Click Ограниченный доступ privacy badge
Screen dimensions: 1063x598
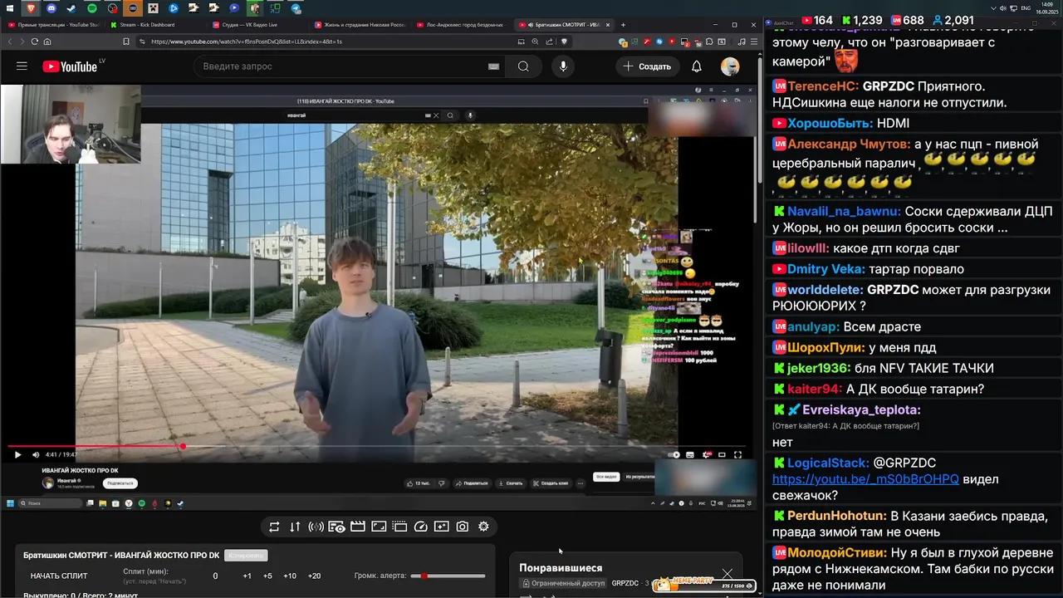point(564,584)
